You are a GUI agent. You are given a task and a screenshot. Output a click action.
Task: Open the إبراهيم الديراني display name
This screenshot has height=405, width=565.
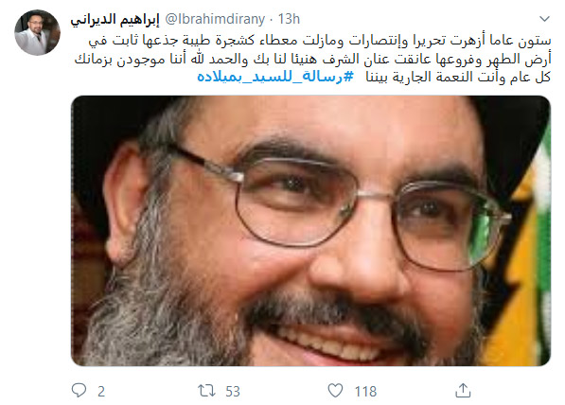pyautogui.click(x=115, y=20)
